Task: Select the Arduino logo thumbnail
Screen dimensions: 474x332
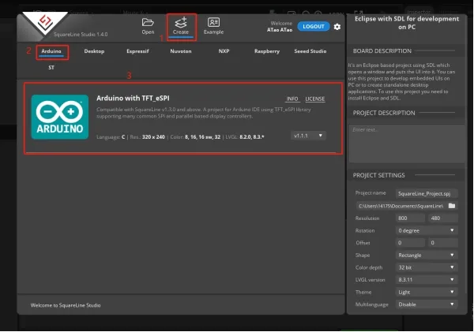Action: pos(60,117)
